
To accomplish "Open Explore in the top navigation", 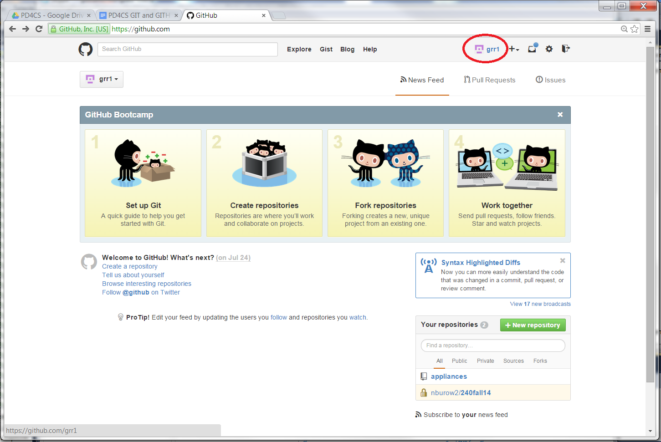I will point(299,49).
